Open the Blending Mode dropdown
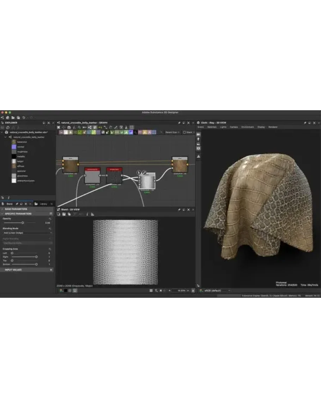 click(28, 233)
